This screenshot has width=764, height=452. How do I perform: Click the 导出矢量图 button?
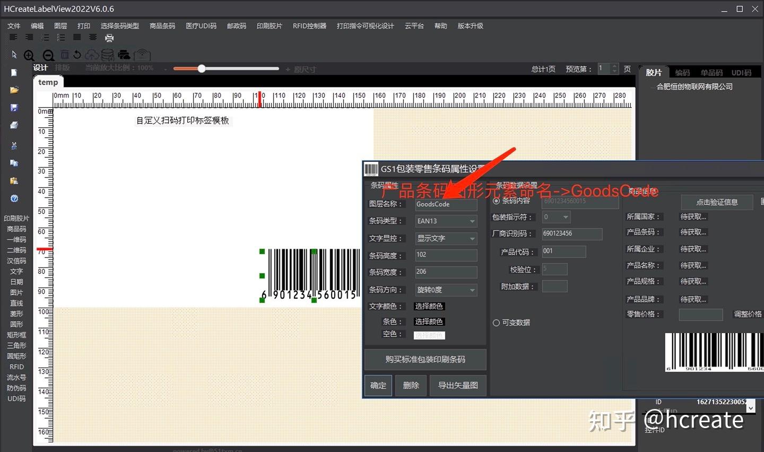pyautogui.click(x=457, y=385)
